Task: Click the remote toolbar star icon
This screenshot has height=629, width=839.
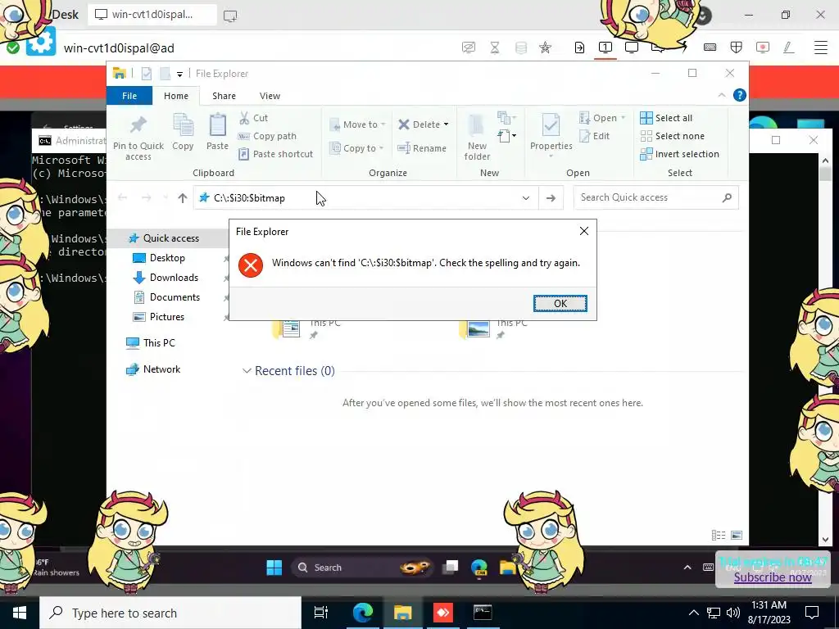Action: (x=545, y=48)
